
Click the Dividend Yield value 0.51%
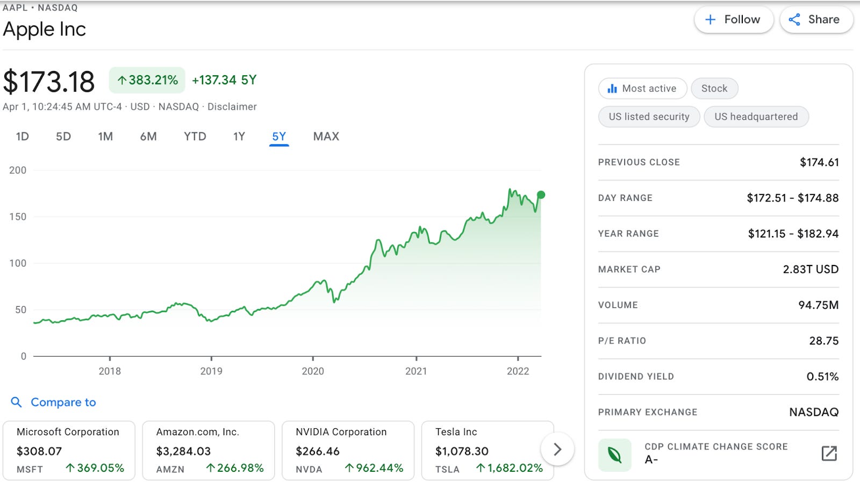(x=822, y=377)
